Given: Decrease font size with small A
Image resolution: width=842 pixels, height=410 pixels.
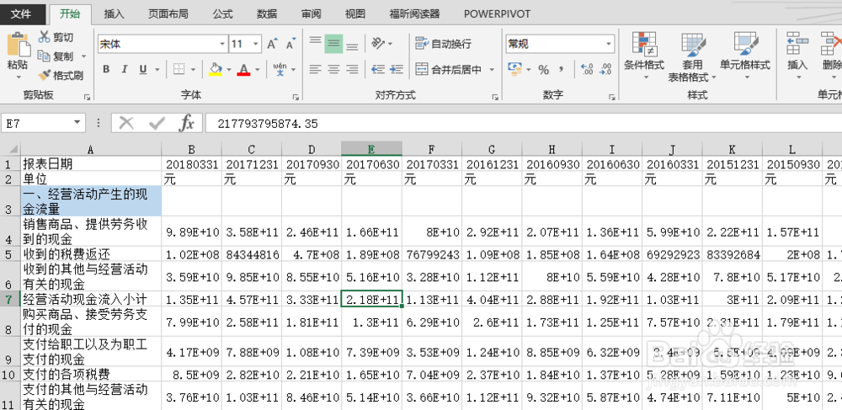Looking at the screenshot, I should pos(290,44).
